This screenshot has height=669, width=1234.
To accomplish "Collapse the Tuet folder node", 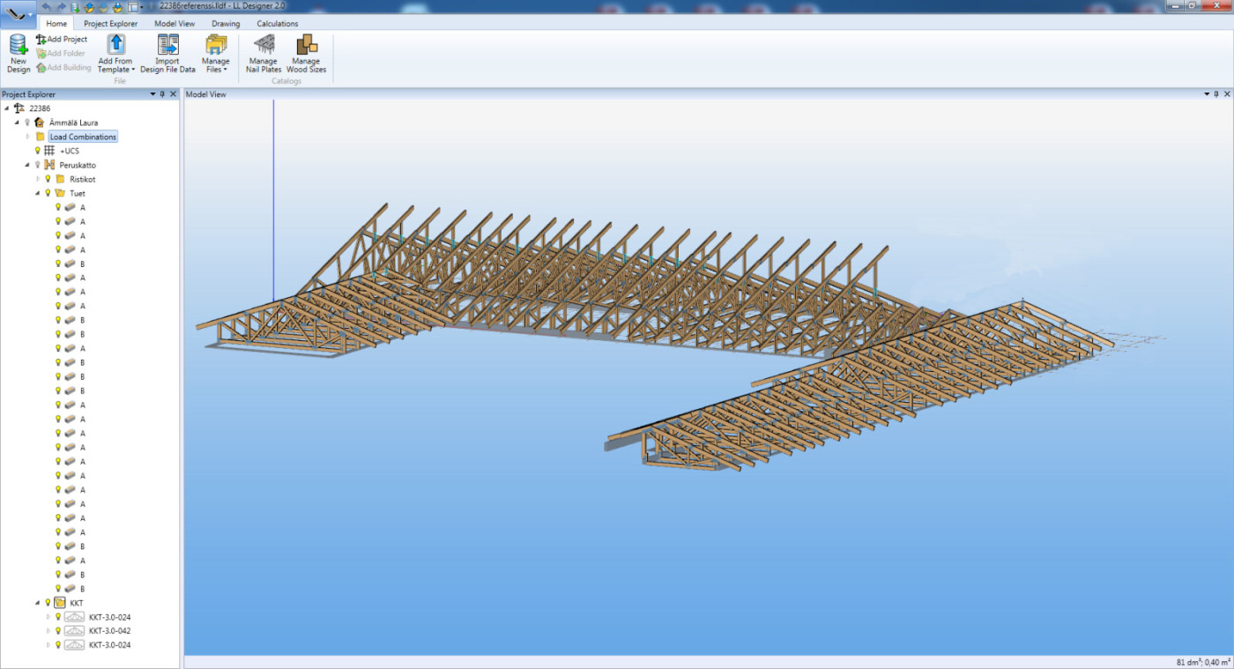I will click(38, 193).
